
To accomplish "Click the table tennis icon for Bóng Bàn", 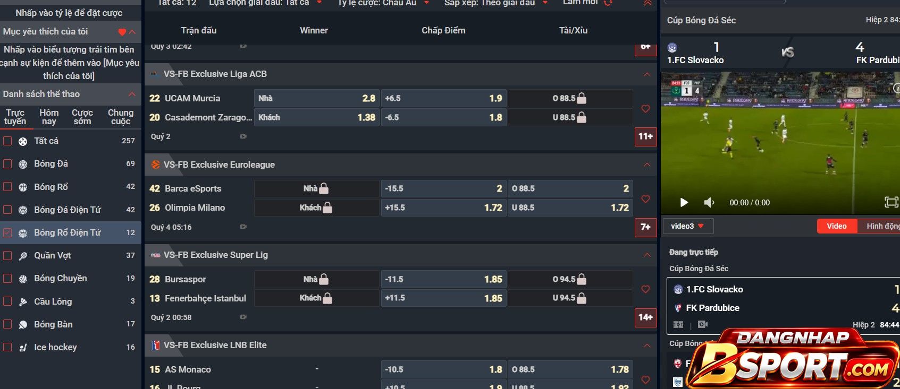I will tap(23, 324).
